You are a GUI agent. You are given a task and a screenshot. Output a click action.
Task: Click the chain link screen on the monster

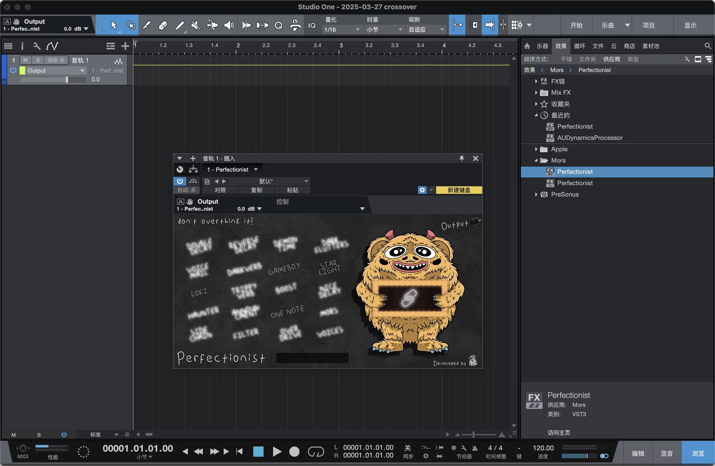(x=409, y=298)
